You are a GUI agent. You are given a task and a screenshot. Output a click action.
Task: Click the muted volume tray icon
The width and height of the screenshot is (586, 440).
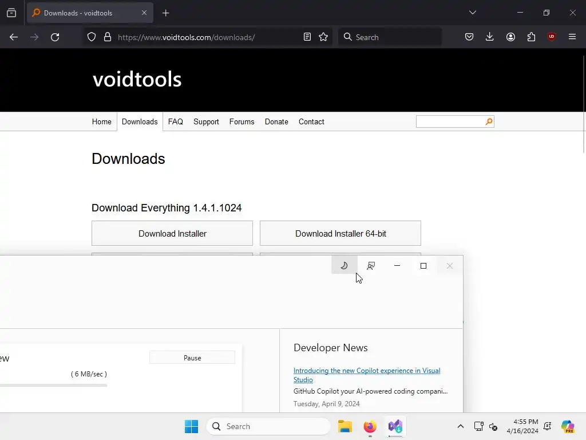tap(493, 426)
